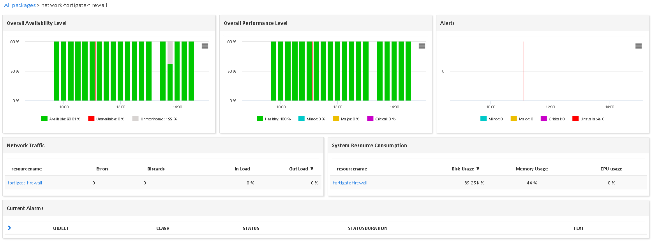This screenshot has height=243, width=653.
Task: Sort alarms by STATUSDURATION column
Action: click(367, 228)
